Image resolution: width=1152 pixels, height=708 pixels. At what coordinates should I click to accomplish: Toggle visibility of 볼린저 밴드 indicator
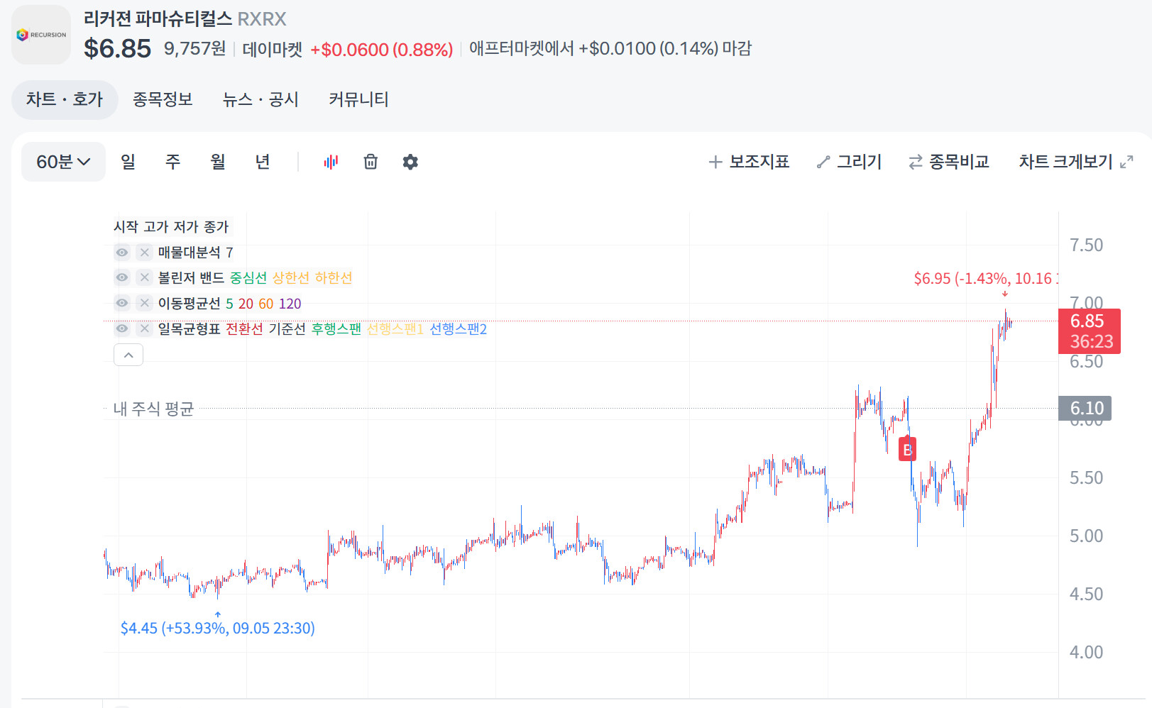pos(122,277)
